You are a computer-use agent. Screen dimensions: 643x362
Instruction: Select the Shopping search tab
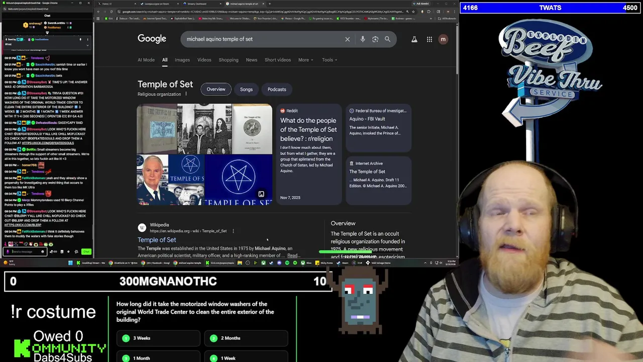click(229, 60)
